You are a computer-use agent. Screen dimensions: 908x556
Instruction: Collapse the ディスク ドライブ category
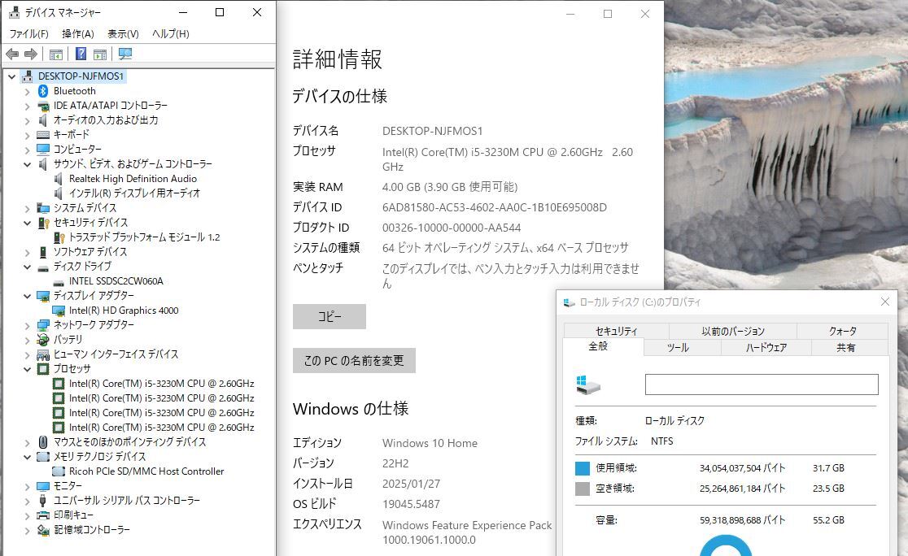coord(27,267)
